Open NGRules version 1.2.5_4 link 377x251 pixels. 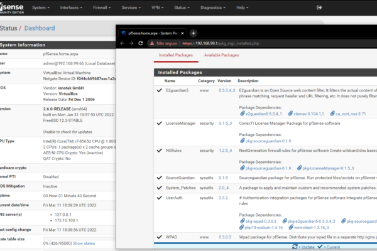226,151
